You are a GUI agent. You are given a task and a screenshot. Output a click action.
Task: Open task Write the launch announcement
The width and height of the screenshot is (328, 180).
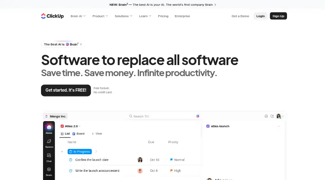point(97,171)
